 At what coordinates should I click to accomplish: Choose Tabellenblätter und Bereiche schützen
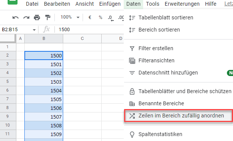[x=179, y=91]
